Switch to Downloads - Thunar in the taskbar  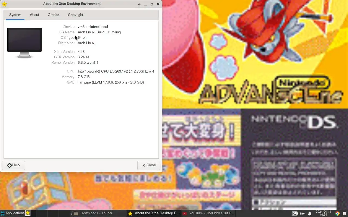99,213
